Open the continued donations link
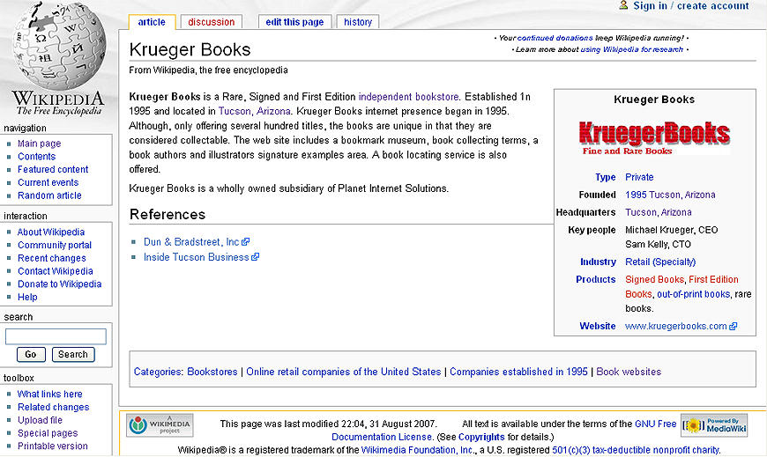The width and height of the screenshot is (767, 457). pos(555,38)
